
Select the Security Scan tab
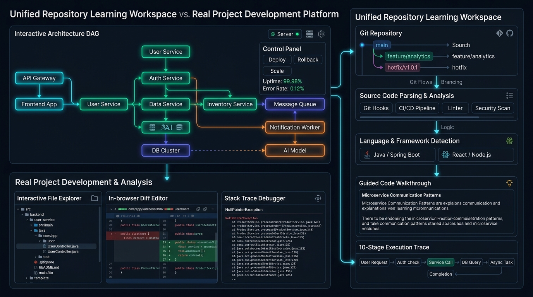(x=493, y=108)
